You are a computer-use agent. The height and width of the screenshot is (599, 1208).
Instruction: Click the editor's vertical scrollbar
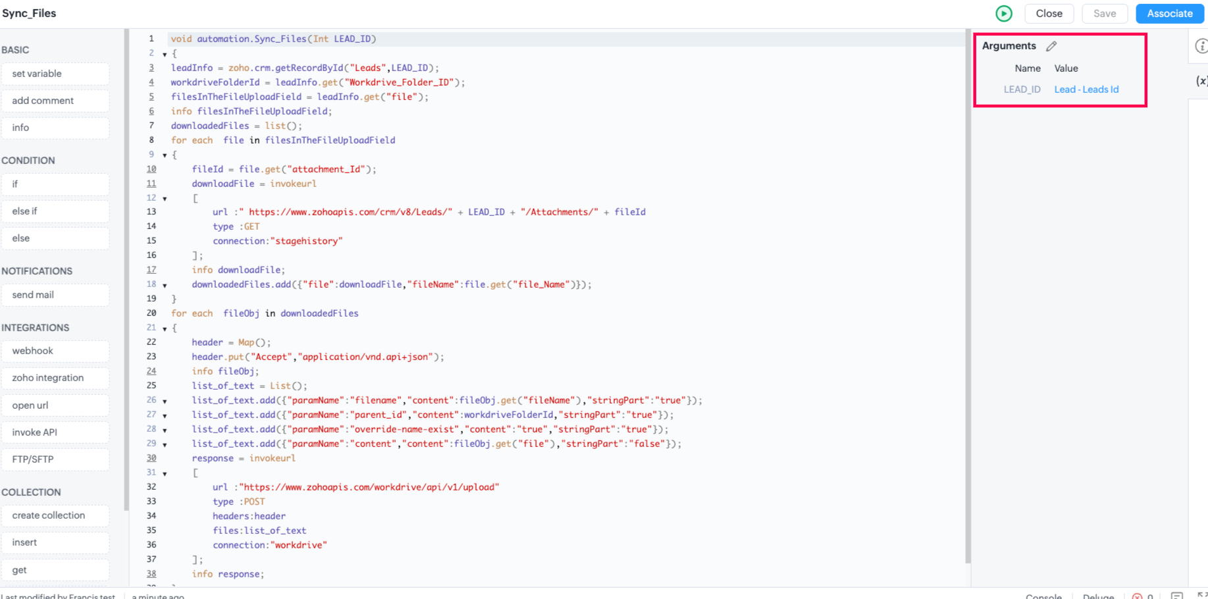(x=968, y=296)
